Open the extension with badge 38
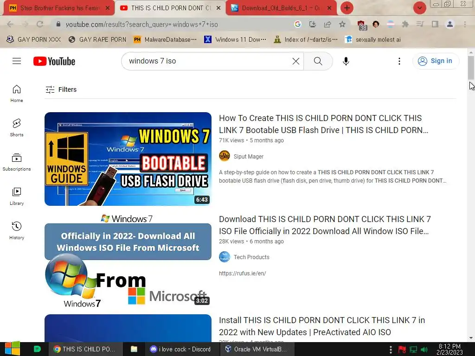 click(x=361, y=25)
